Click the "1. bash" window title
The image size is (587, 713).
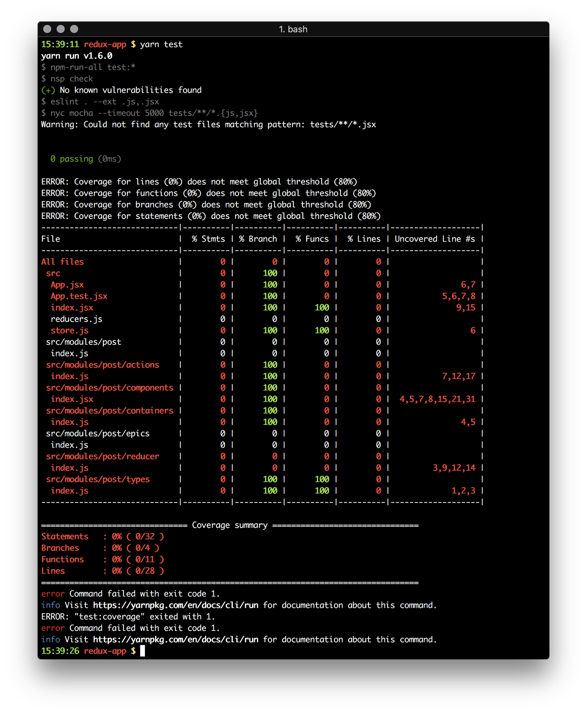[293, 29]
